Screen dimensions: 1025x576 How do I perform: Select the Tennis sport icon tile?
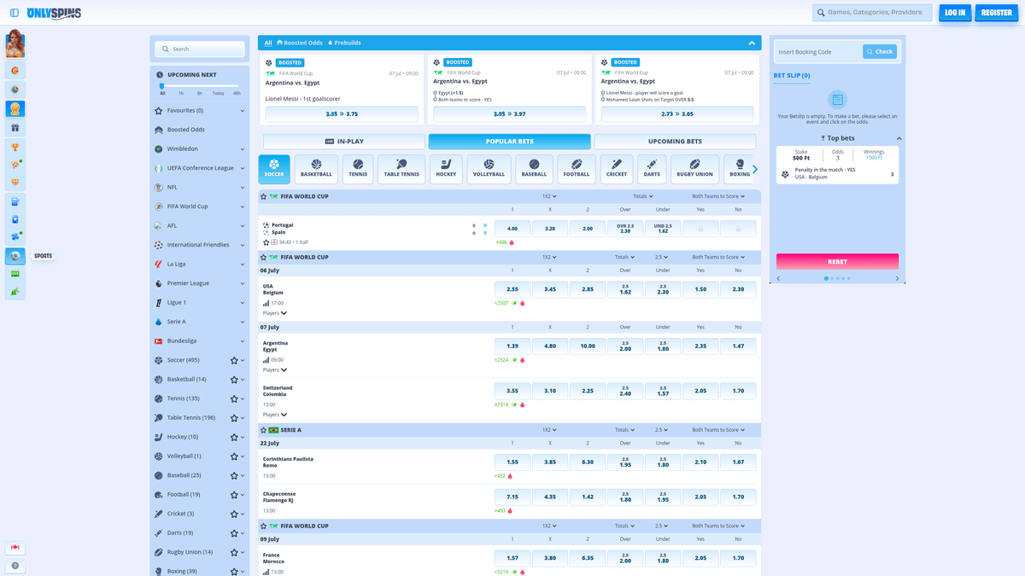(358, 169)
